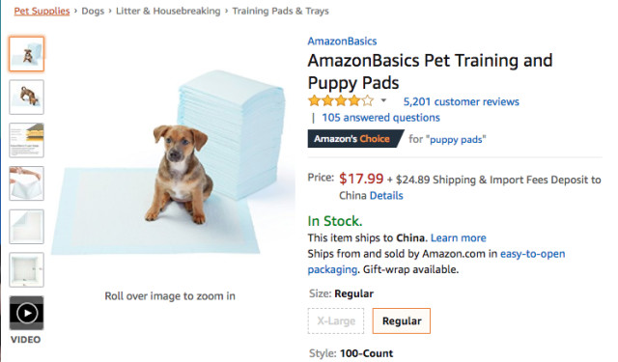Choose the Regular size option
Image resolution: width=618 pixels, height=362 pixels.
(402, 321)
